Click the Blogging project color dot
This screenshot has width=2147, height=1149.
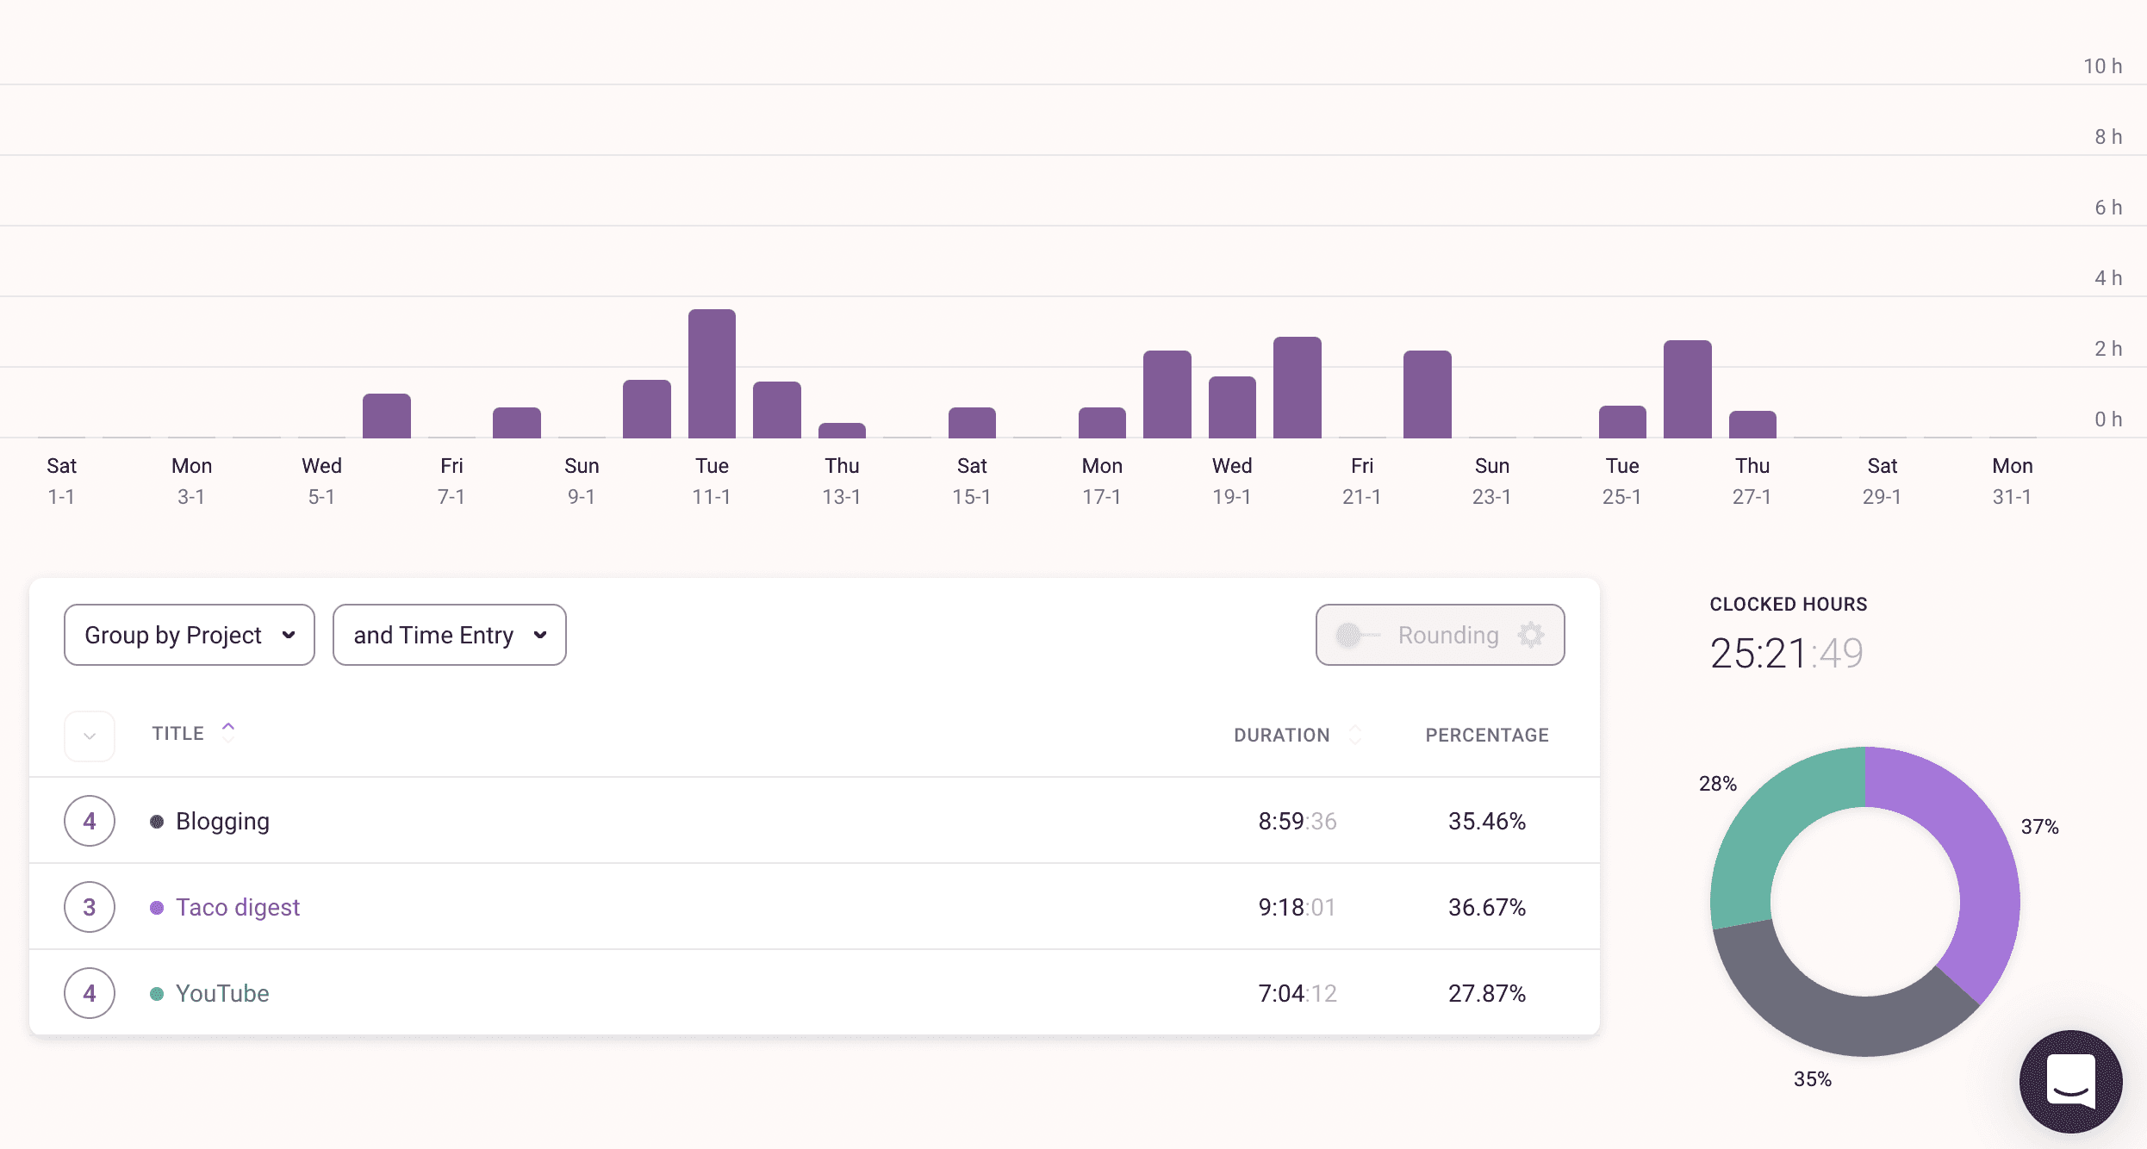pyautogui.click(x=155, y=819)
